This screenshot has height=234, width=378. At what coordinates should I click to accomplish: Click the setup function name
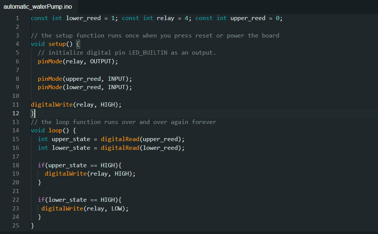(57, 44)
